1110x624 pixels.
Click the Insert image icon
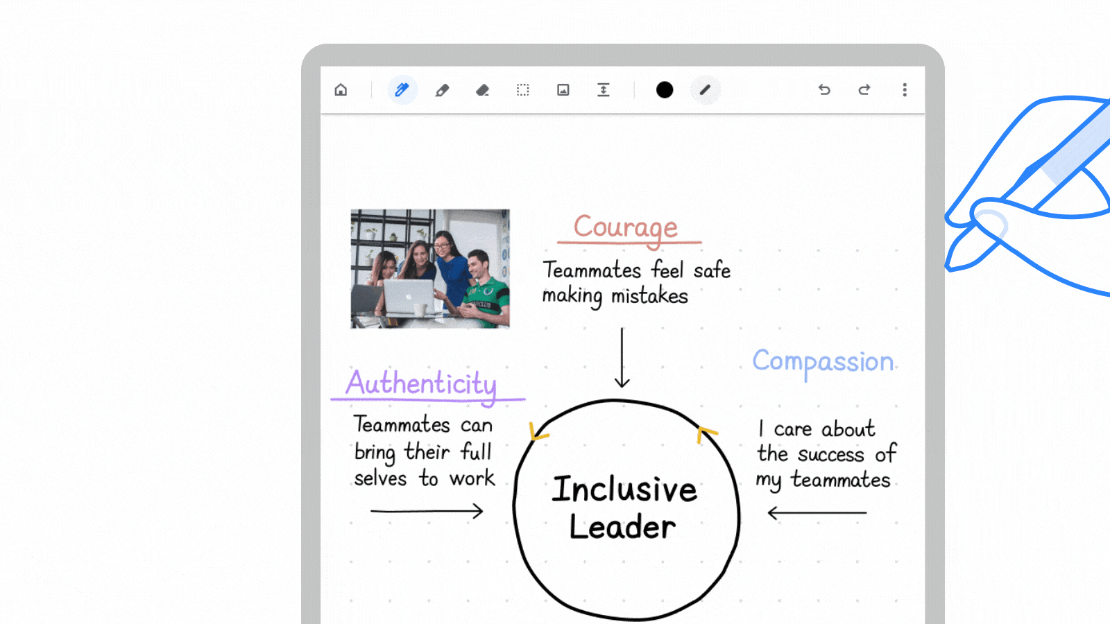coord(563,90)
